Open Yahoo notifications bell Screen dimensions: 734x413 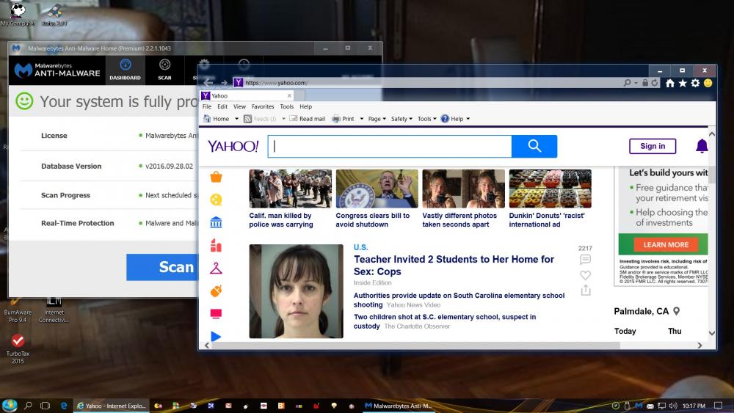[x=701, y=147]
